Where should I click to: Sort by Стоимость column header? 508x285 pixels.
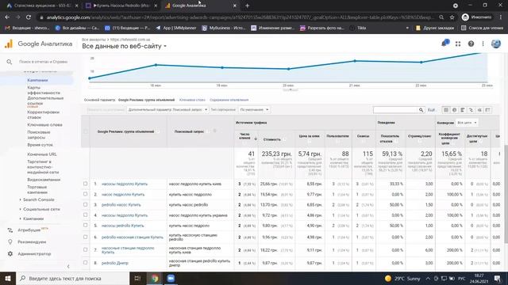click(271, 139)
